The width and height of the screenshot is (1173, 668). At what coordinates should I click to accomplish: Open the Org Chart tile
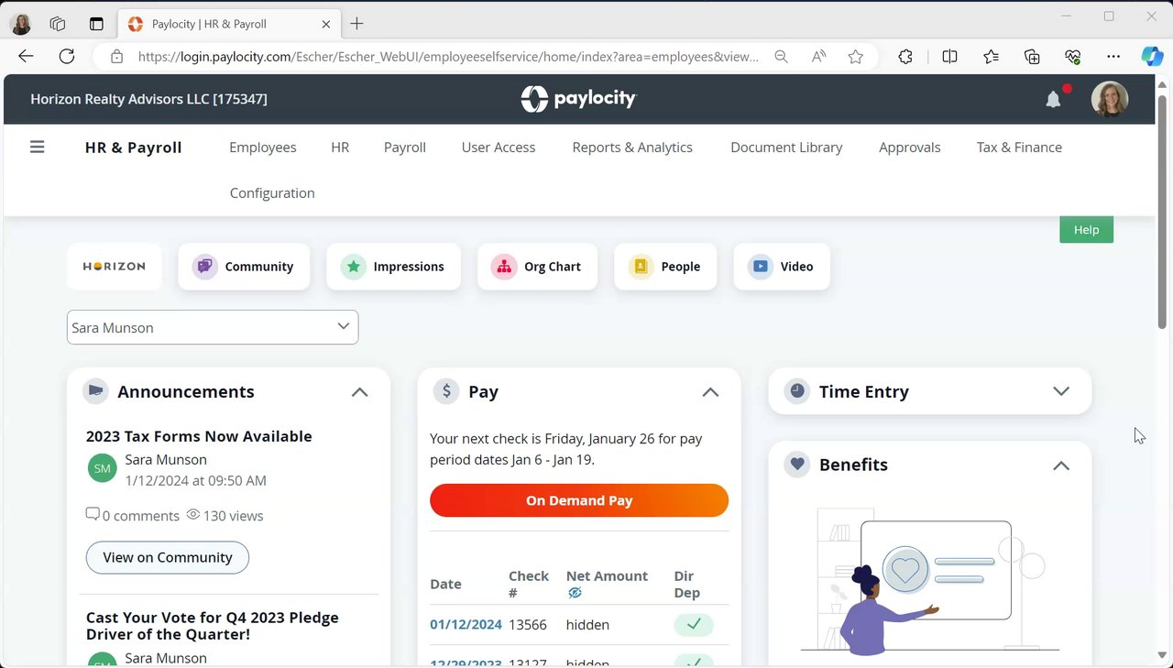pyautogui.click(x=537, y=267)
